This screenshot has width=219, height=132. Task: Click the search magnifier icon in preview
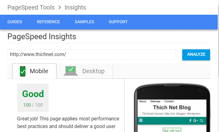coord(202,121)
